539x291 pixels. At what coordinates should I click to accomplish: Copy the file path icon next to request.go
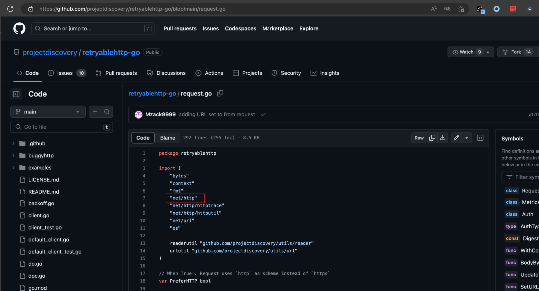coord(220,93)
